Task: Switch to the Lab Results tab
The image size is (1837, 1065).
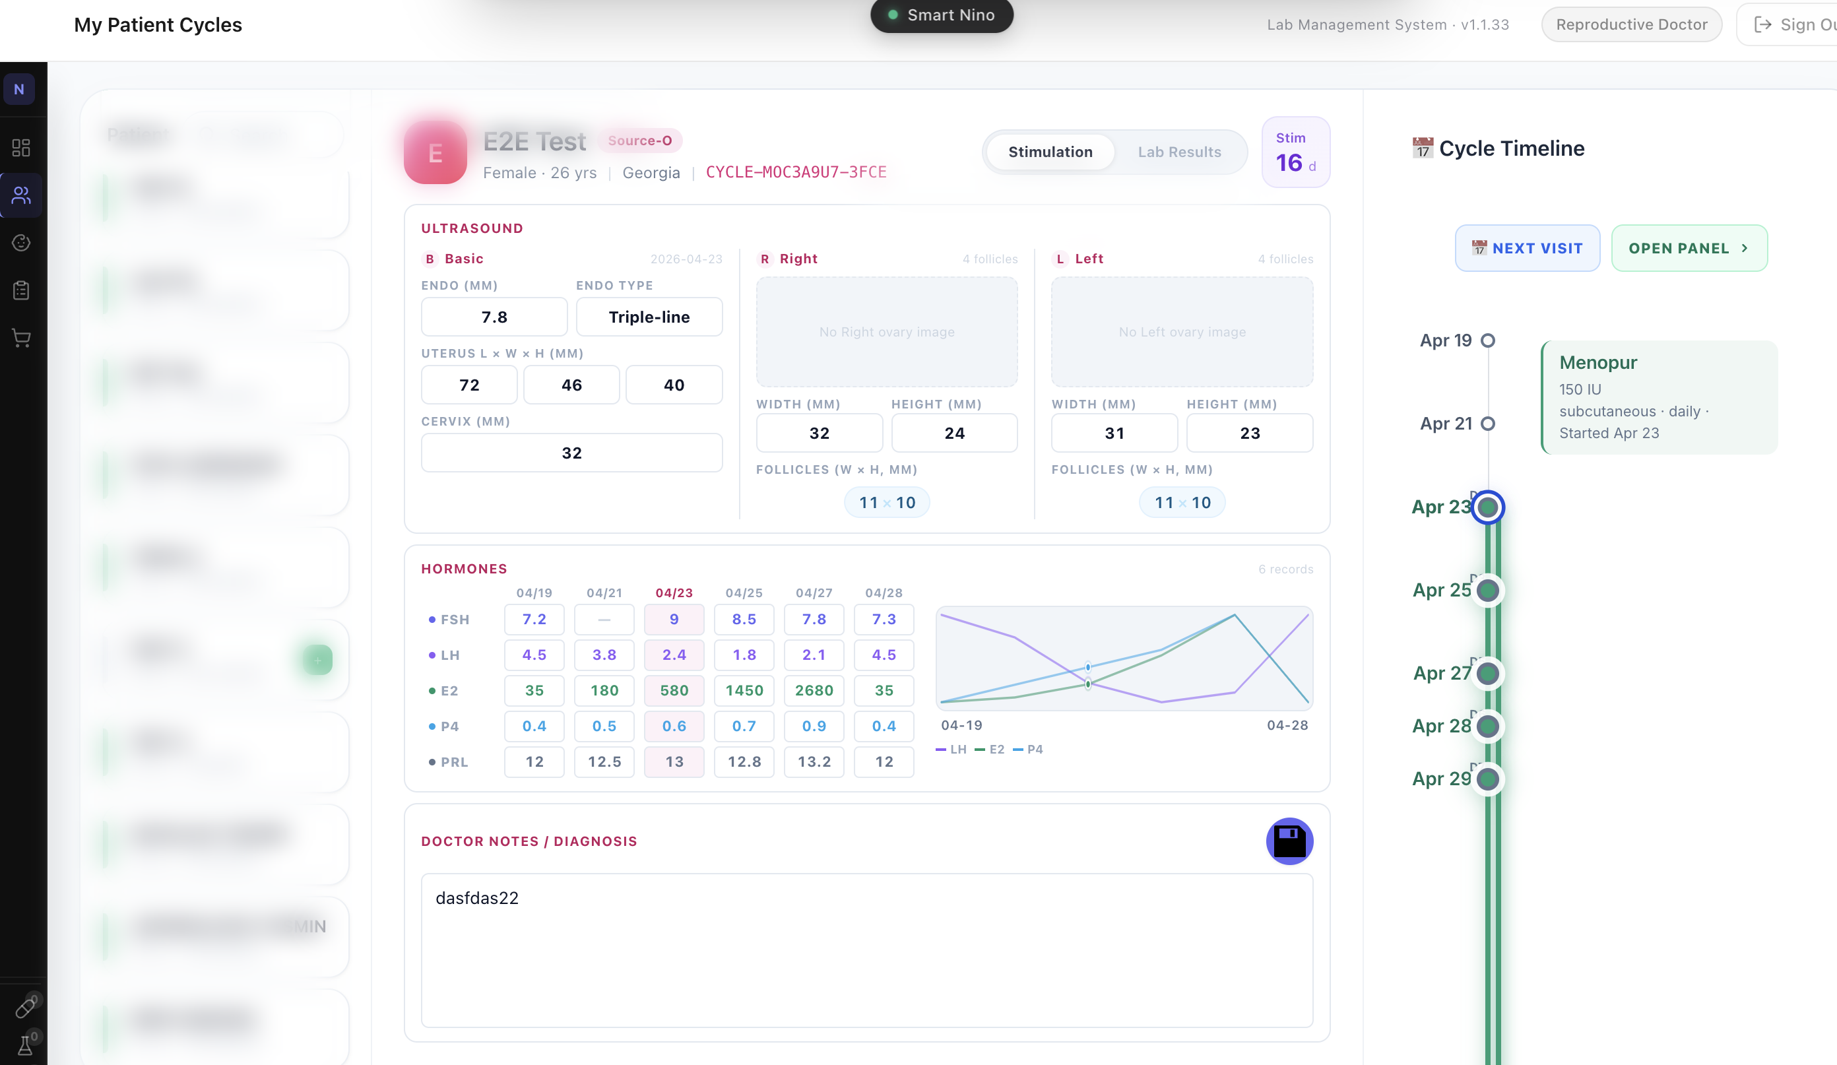Action: click(1178, 152)
